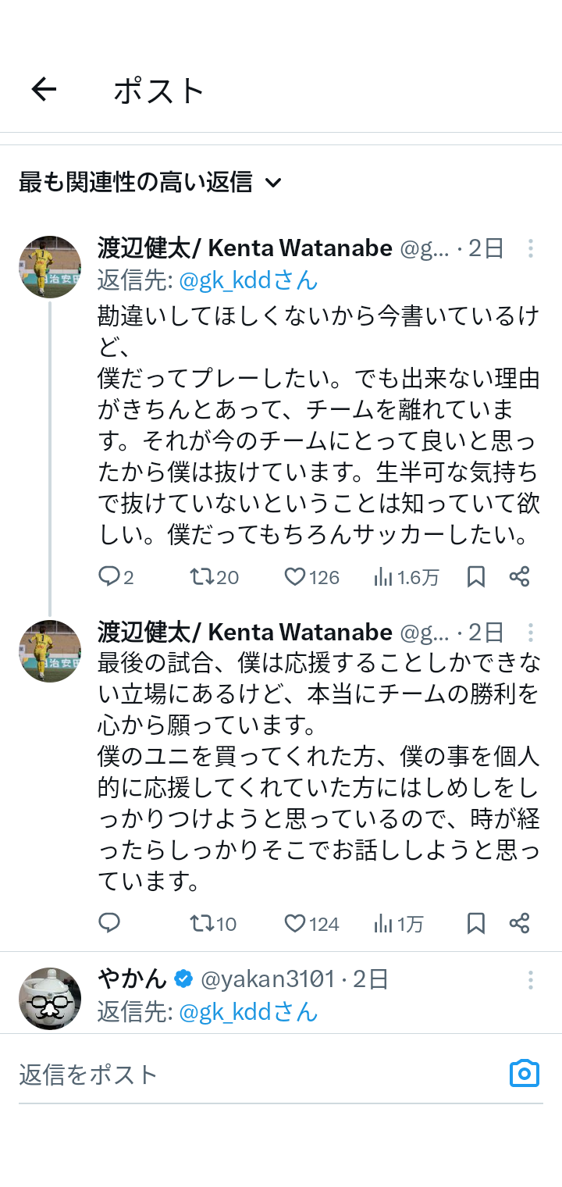The height and width of the screenshot is (1187, 562).
Task: Share the second Kenta Watanabe reply
Action: tap(520, 924)
